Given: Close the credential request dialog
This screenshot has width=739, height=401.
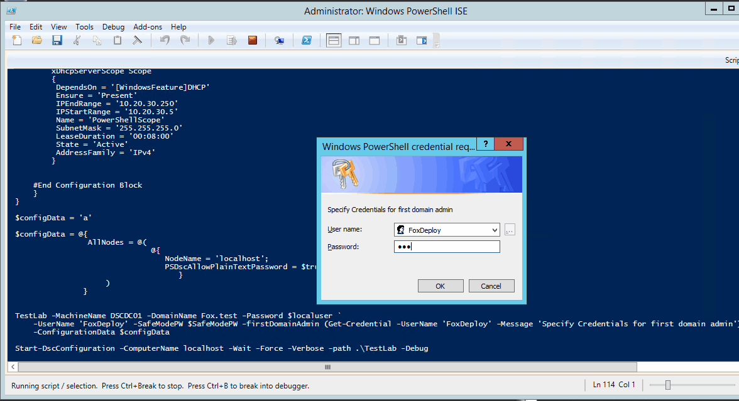Looking at the screenshot, I should coord(508,144).
